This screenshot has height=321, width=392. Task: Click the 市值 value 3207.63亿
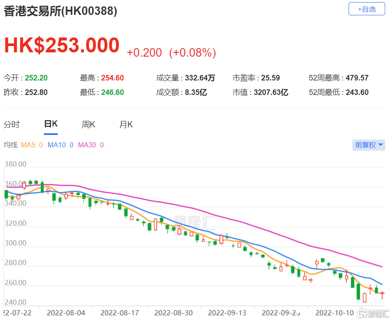(271, 92)
